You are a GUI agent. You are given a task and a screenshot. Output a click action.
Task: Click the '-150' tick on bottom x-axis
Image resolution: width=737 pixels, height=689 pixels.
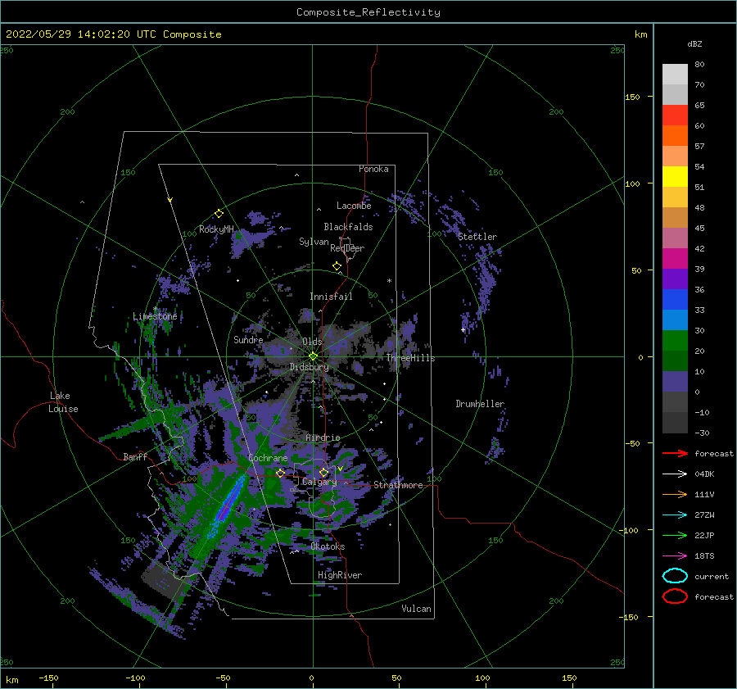coord(48,678)
